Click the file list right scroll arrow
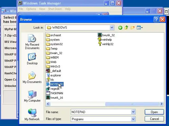Screen dimensions: 169x126 coord(161,104)
